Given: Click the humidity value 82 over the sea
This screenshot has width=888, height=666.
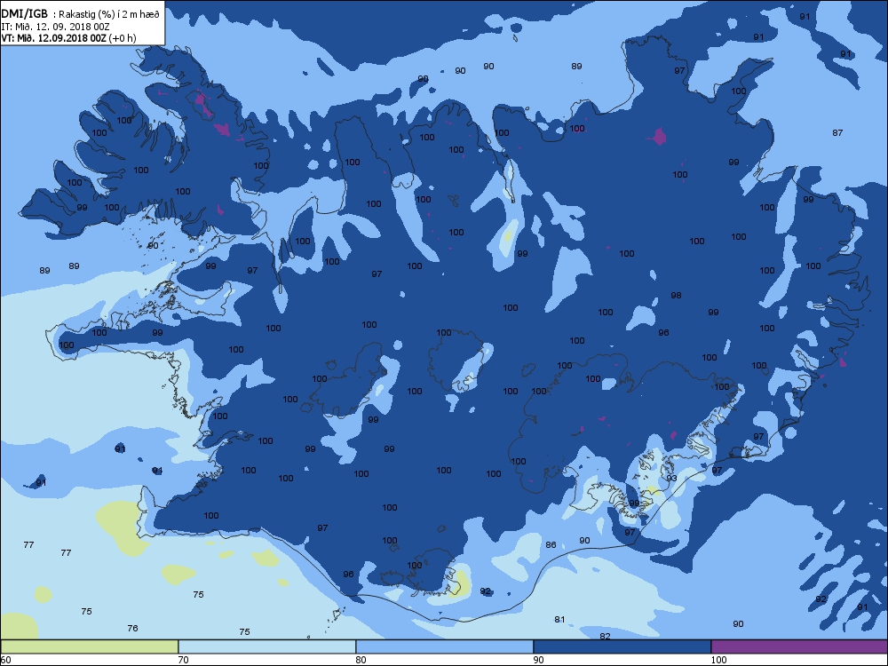Looking at the screenshot, I should click(605, 637).
